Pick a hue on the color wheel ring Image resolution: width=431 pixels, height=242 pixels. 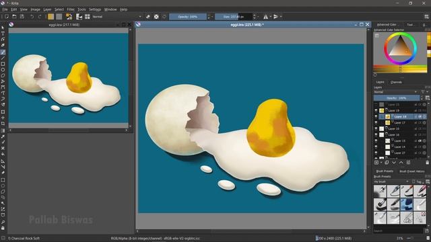400,34
